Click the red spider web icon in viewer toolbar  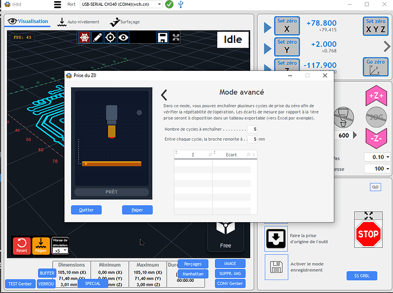point(84,38)
